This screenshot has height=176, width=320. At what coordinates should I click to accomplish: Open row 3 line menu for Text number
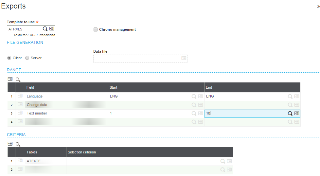point(20,113)
